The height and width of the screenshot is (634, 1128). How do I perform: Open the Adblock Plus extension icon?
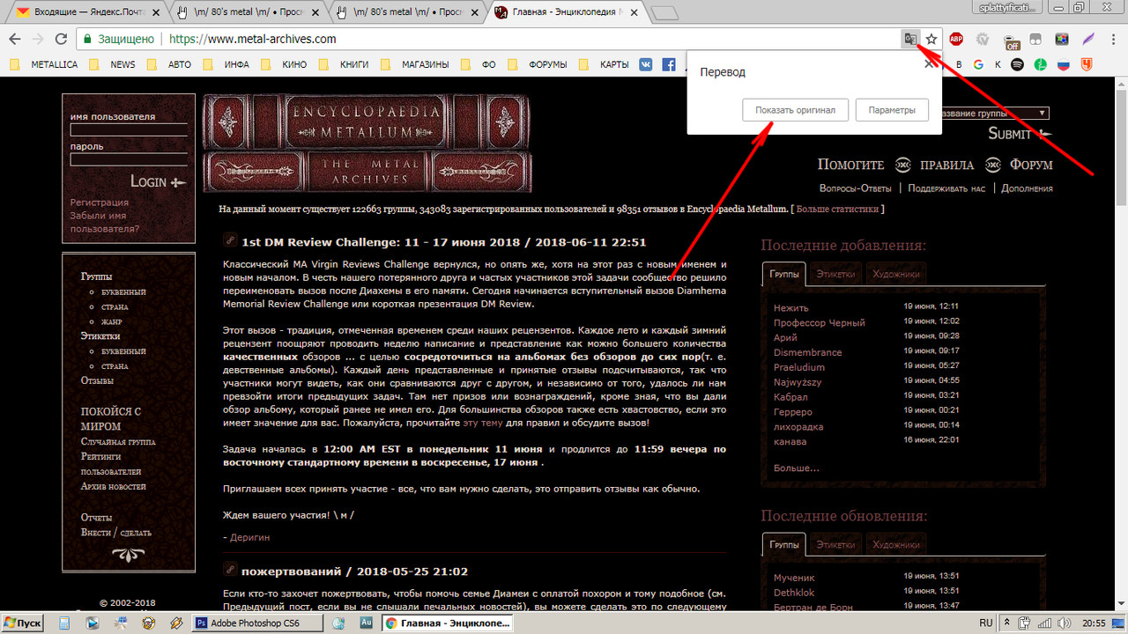pyautogui.click(x=955, y=39)
